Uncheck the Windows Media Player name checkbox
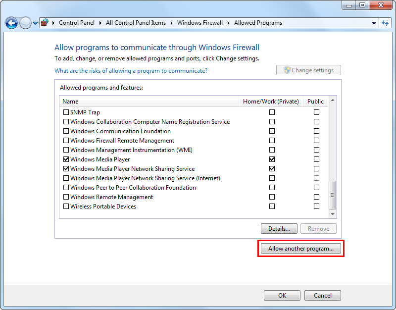 66,159
